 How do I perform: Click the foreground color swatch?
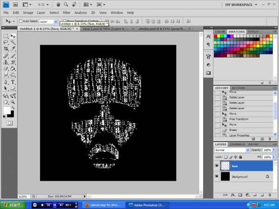coord(7,110)
